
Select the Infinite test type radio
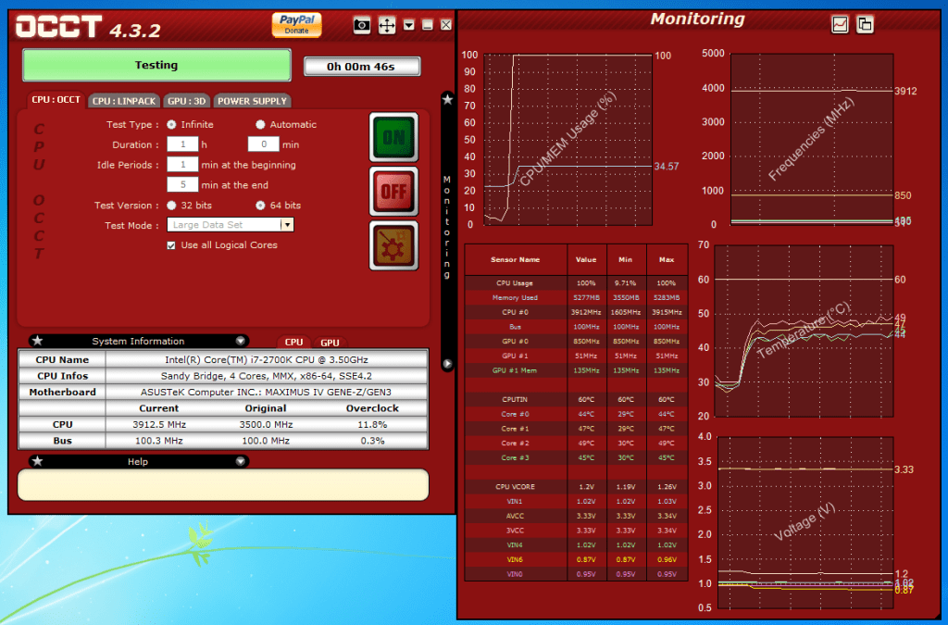[x=171, y=124]
